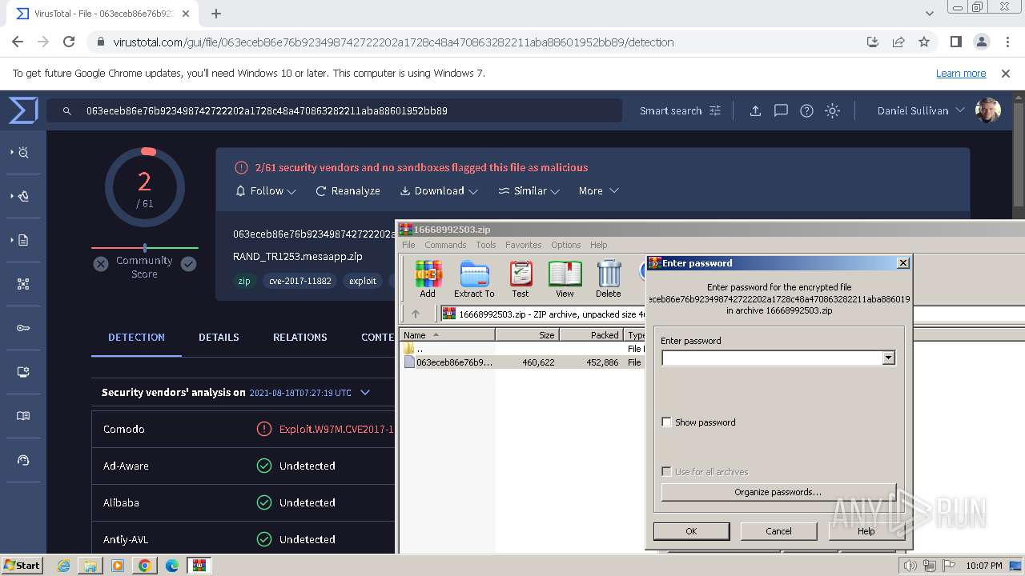Viewport: 1025px width, 576px height.
Task: Click the Smart search filter icon
Action: pyautogui.click(x=715, y=110)
